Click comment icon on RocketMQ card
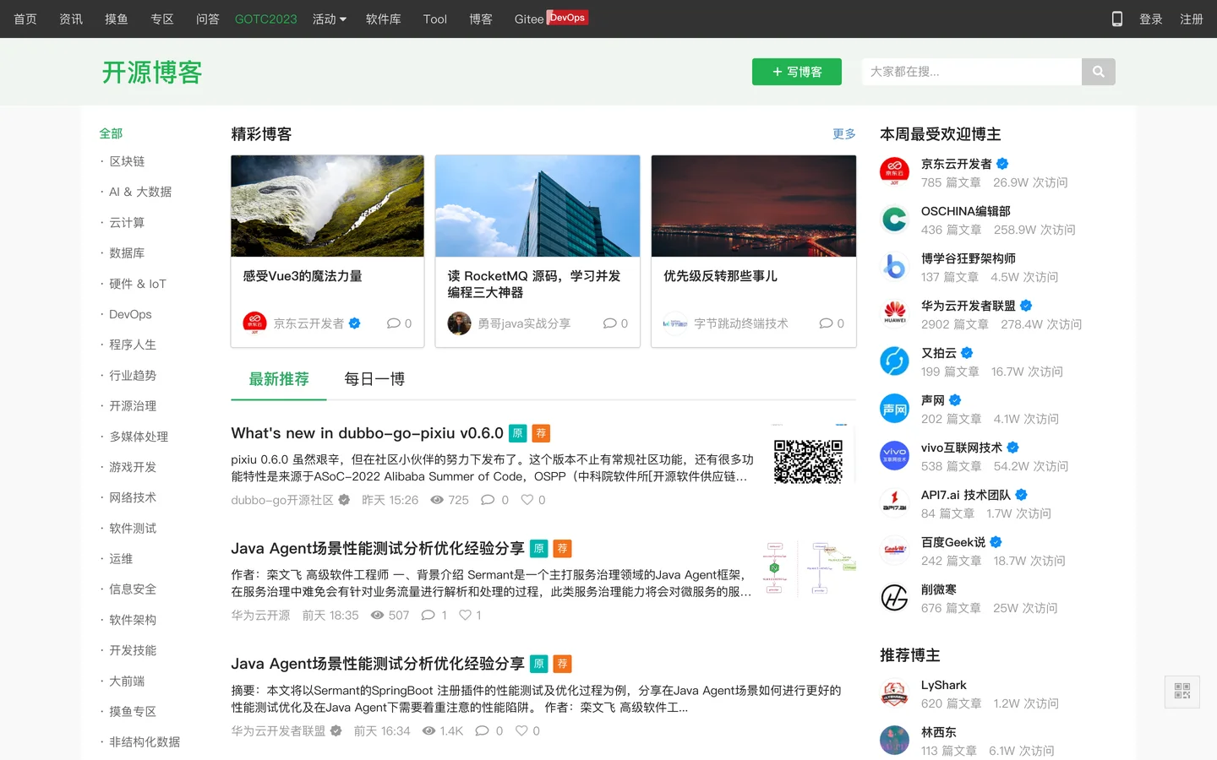 [609, 323]
